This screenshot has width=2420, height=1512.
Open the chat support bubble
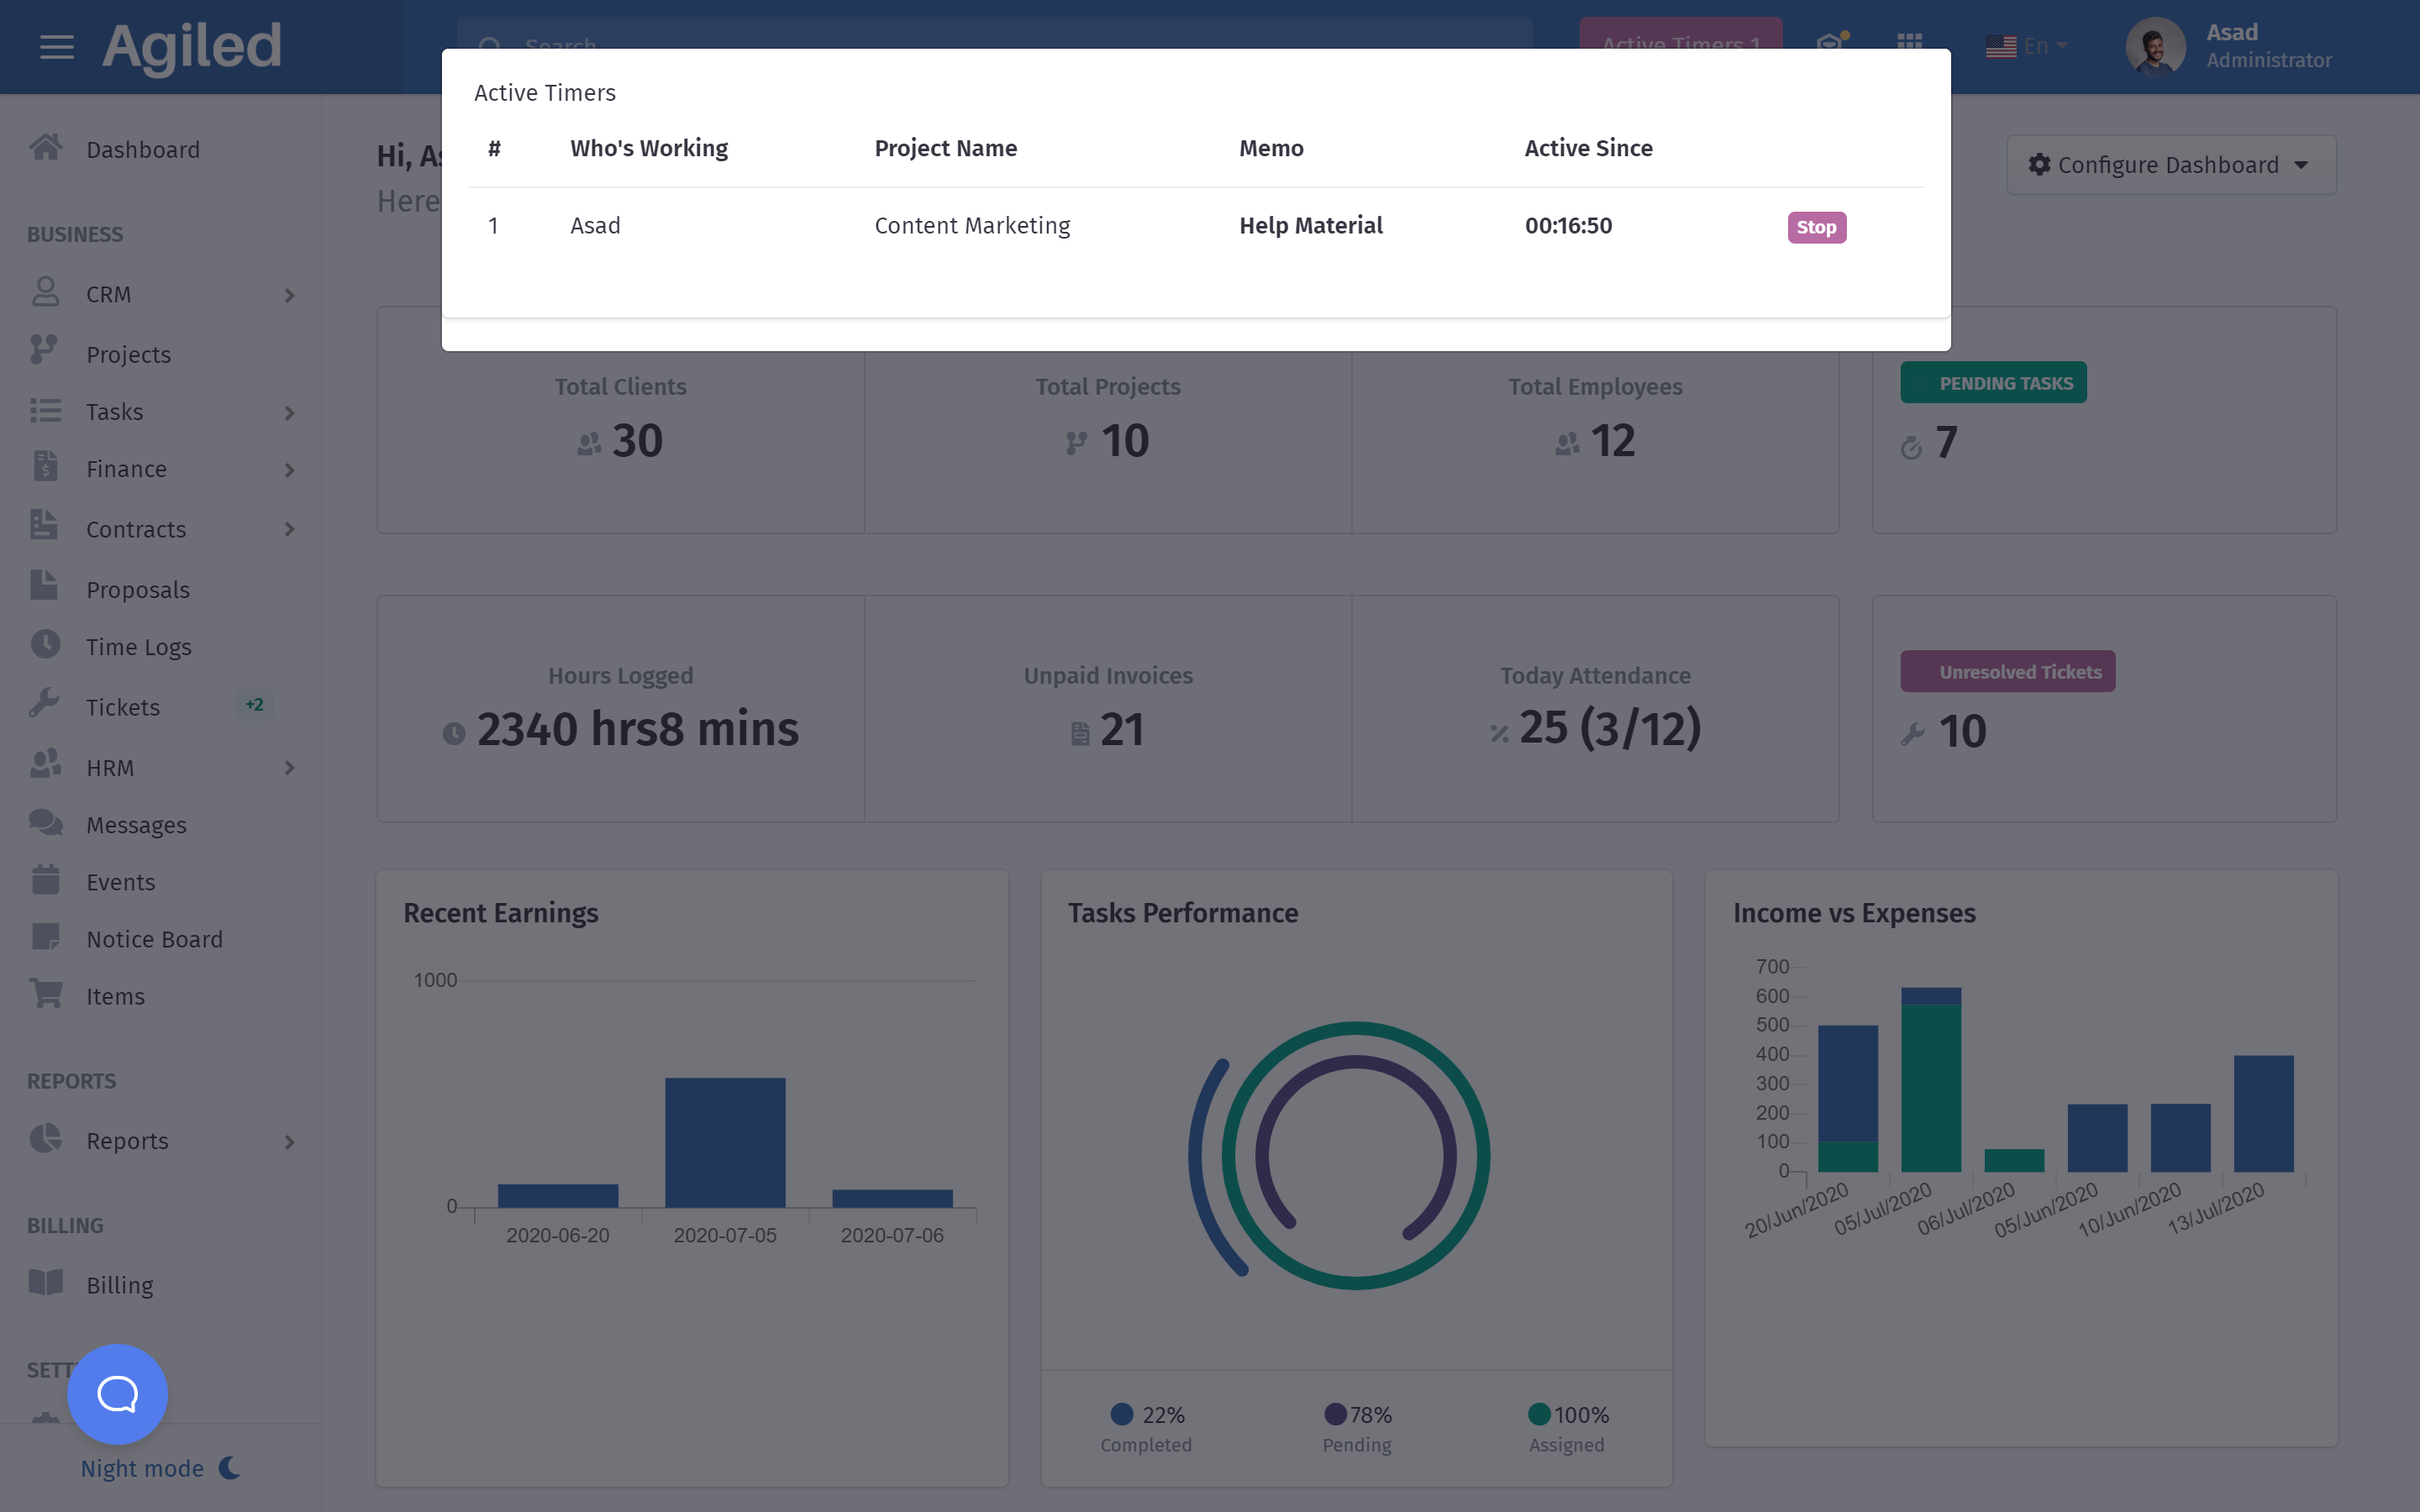click(x=117, y=1393)
